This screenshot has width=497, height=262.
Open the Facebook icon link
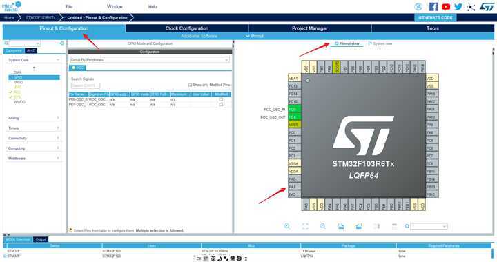coord(433,7)
